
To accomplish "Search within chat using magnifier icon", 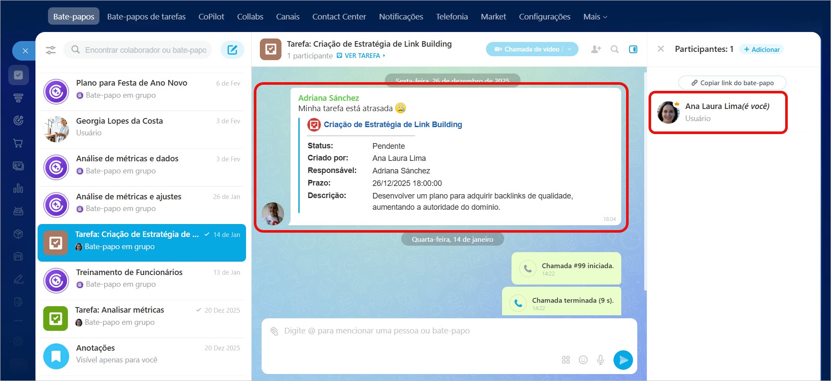I will coord(614,49).
